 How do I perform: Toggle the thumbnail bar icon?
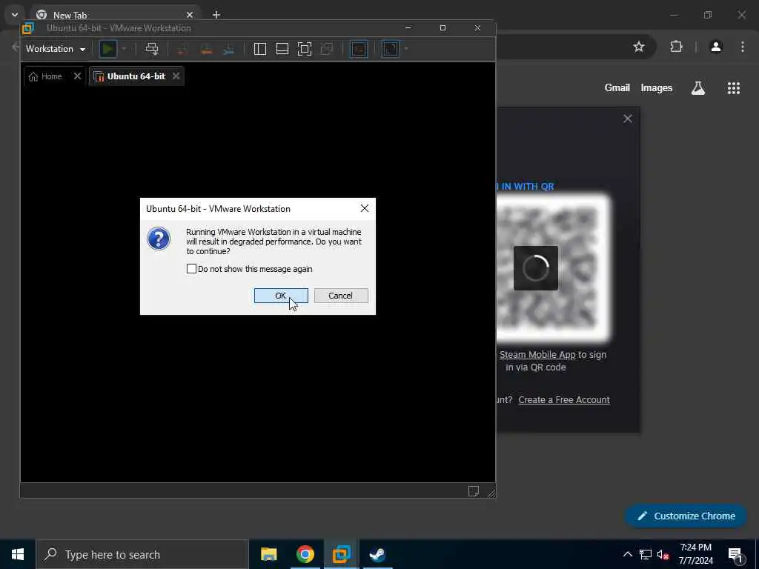282,49
